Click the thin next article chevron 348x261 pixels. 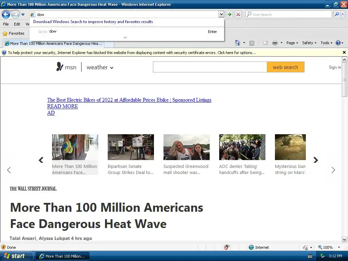click(333, 170)
